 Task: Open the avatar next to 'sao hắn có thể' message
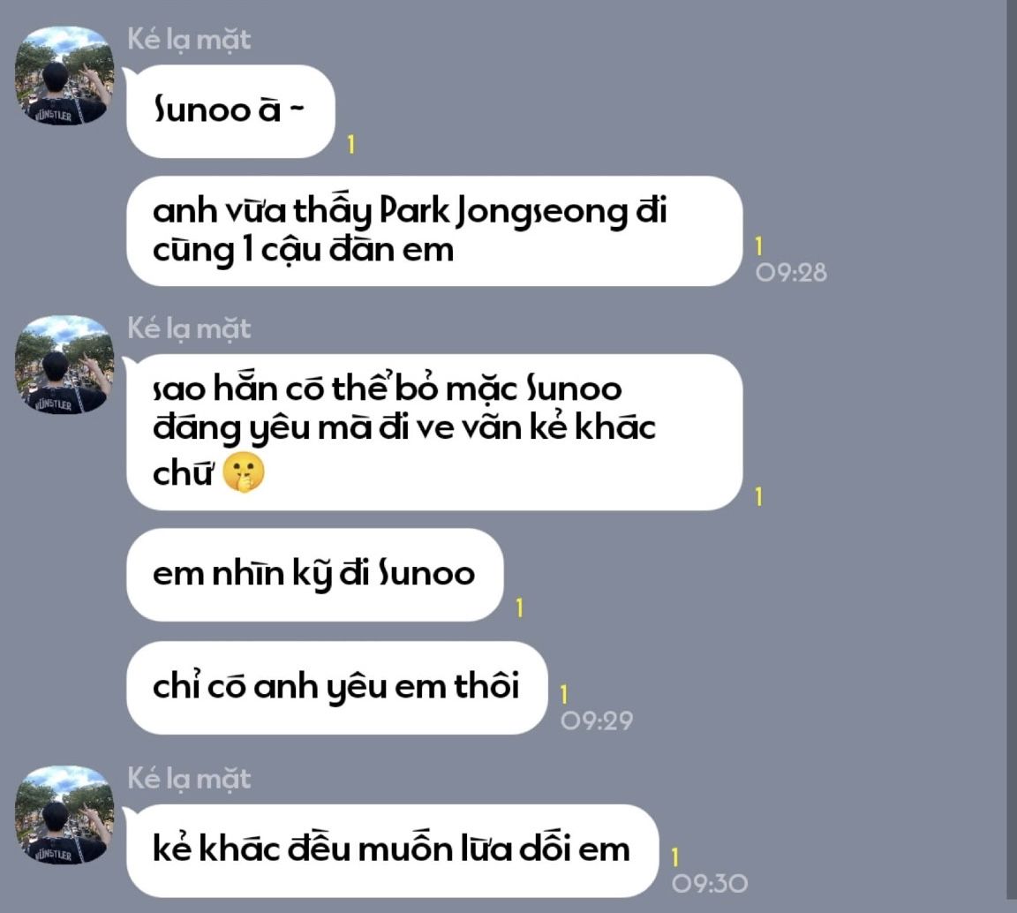64,365
